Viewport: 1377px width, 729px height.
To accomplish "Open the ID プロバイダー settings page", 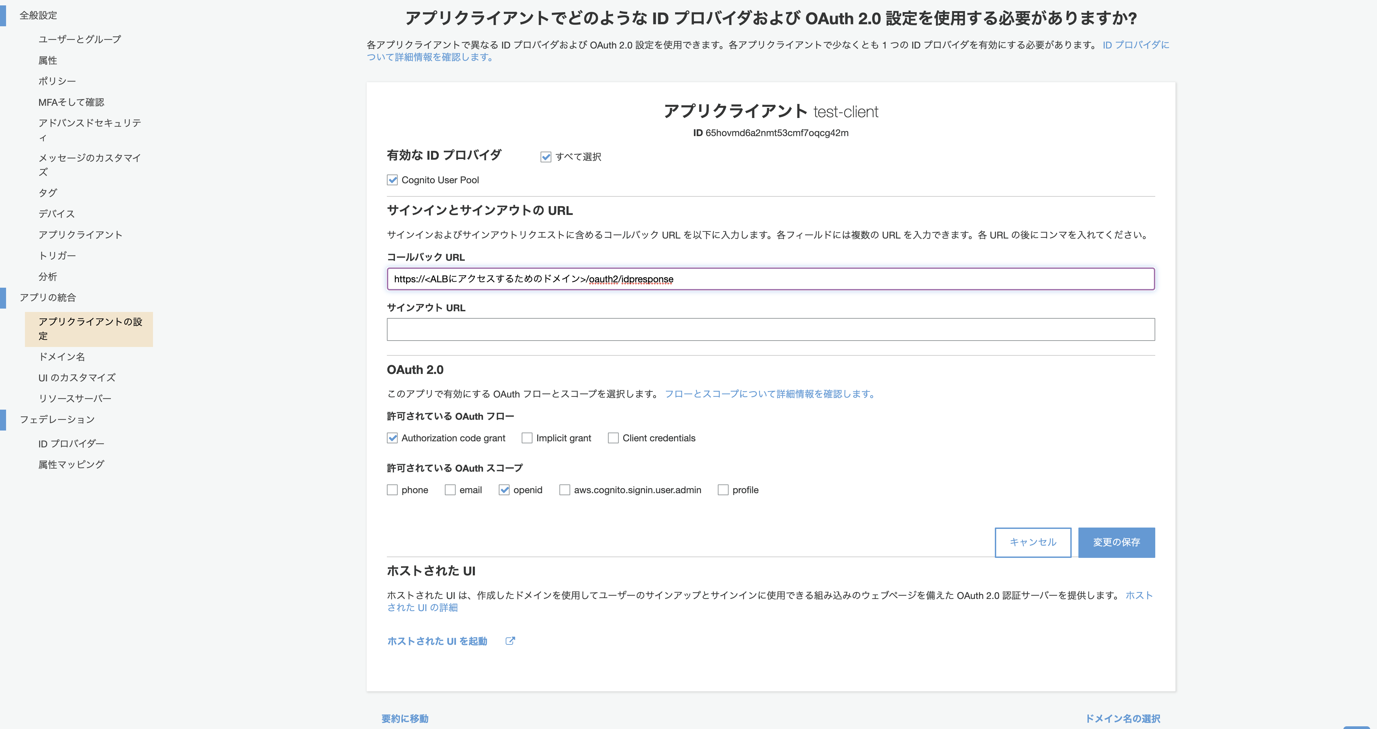I will point(71,443).
